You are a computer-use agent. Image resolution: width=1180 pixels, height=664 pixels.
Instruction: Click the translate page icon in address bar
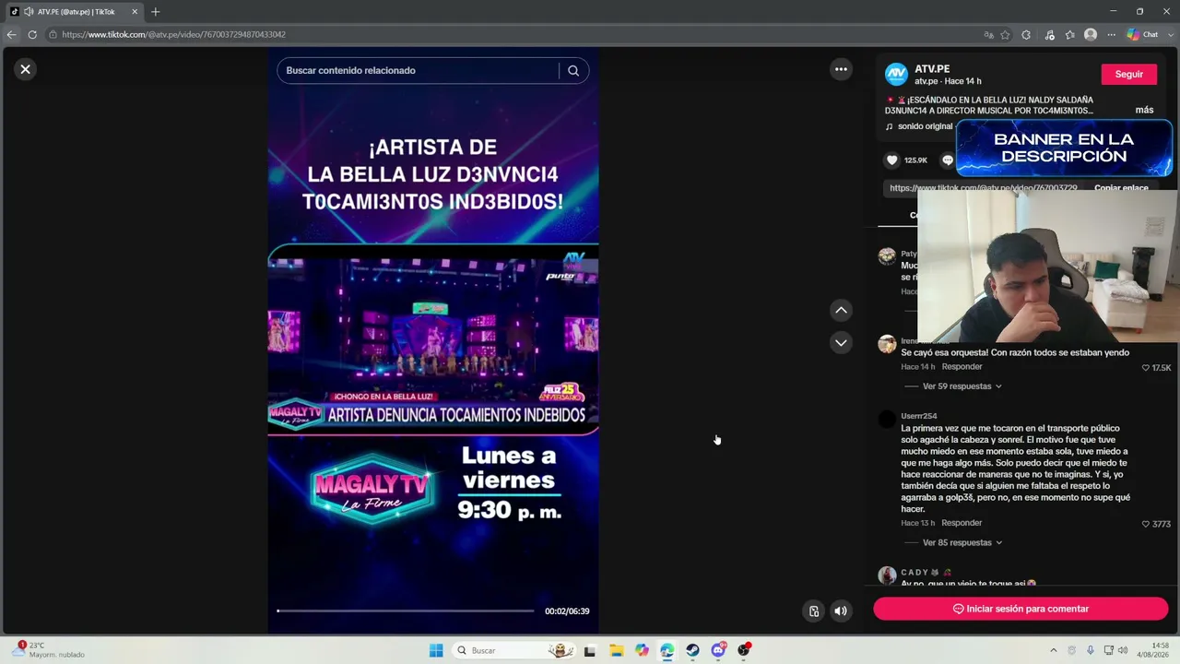(988, 35)
